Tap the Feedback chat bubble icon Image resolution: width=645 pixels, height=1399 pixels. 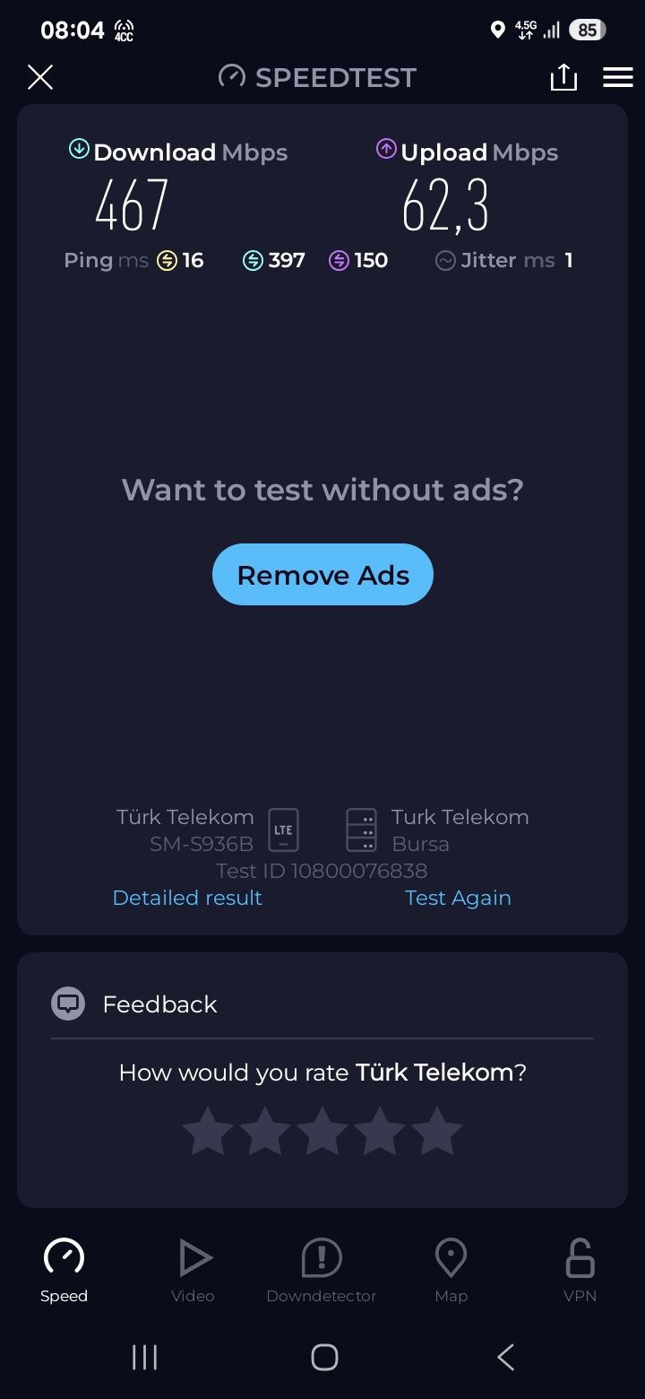click(68, 1004)
